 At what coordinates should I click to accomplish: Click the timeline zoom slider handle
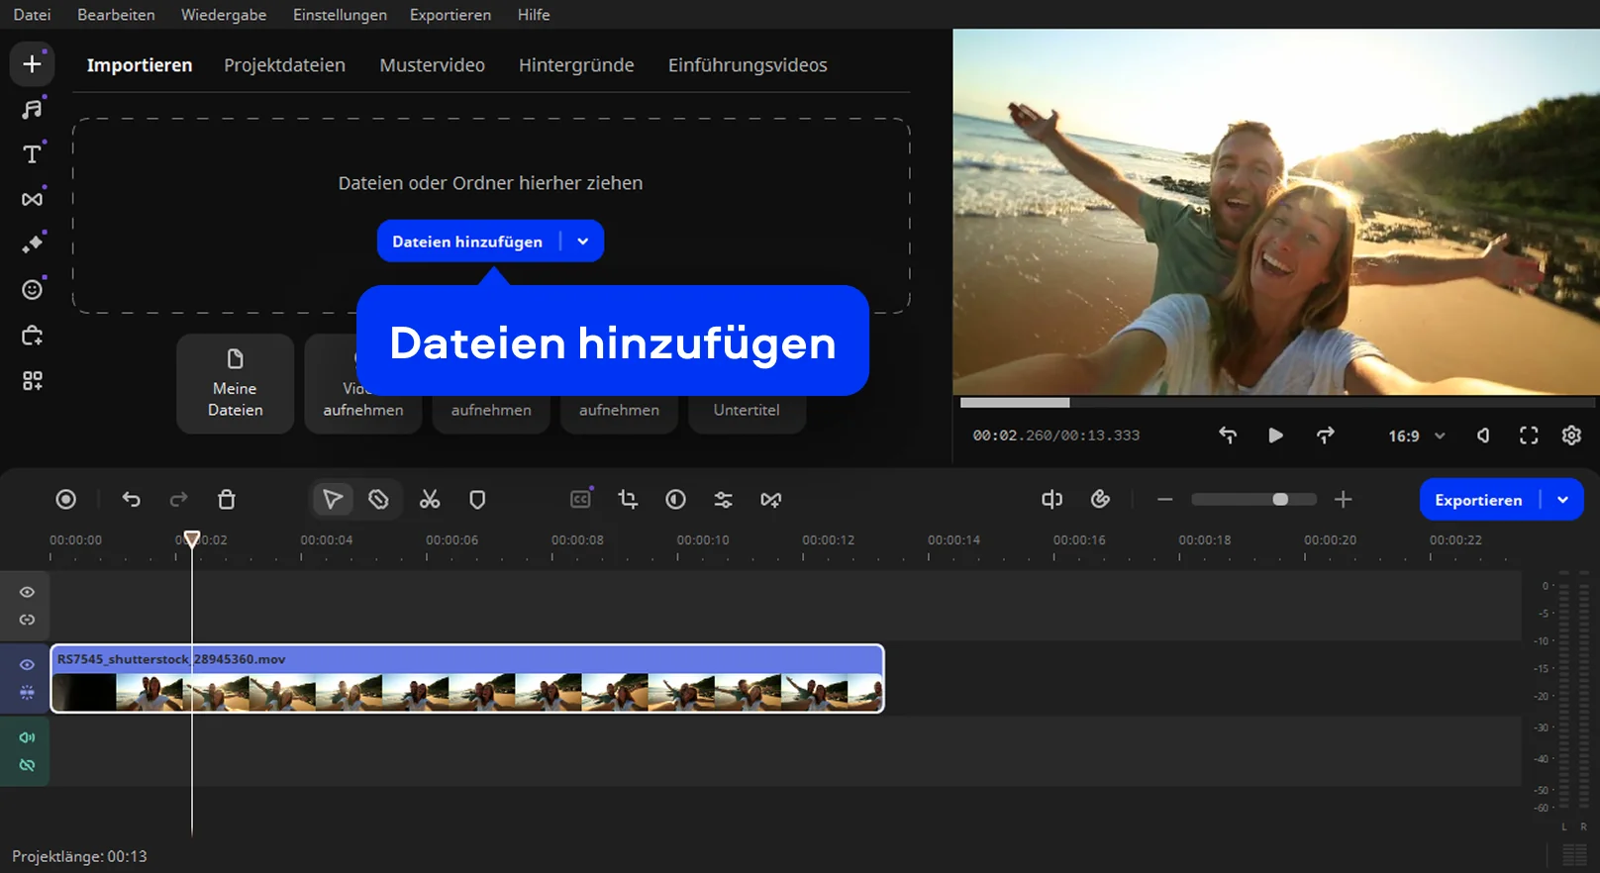[x=1280, y=500]
